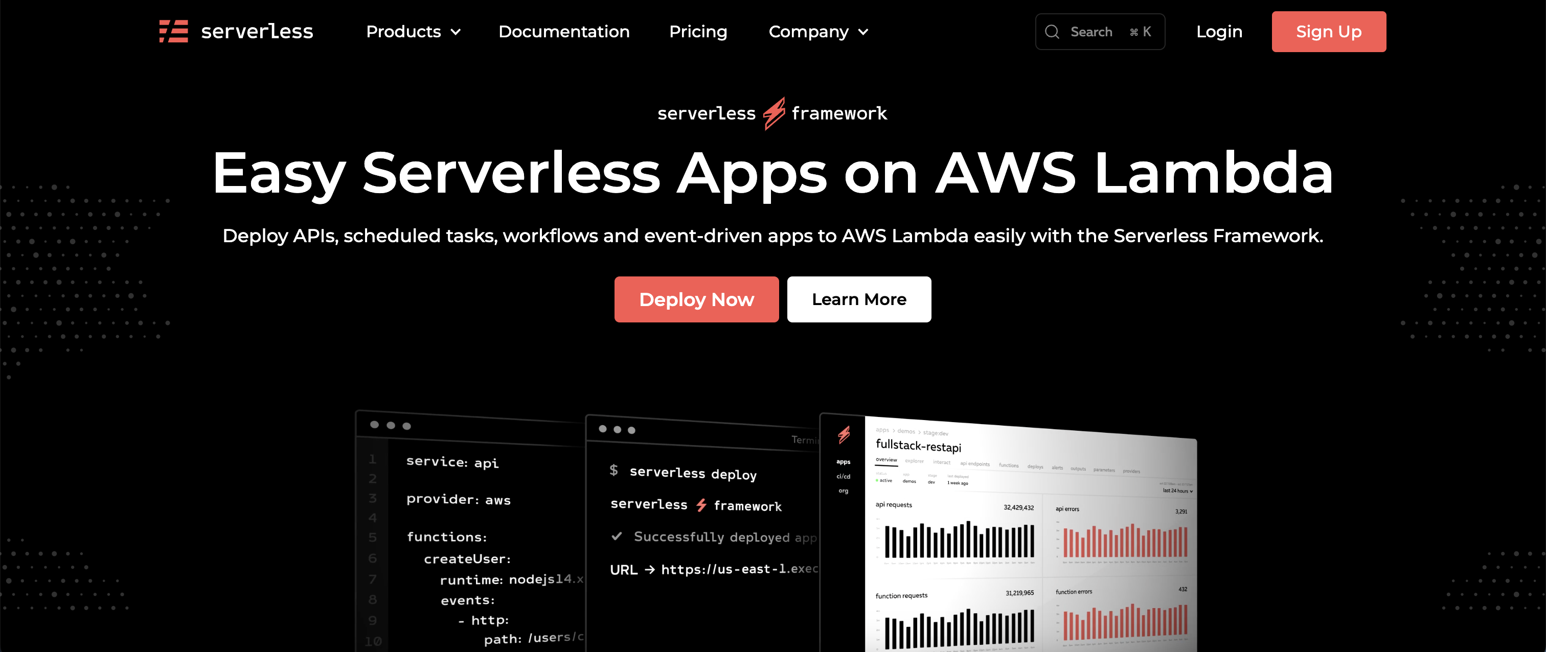The width and height of the screenshot is (1546, 652).
Task: Switch to the parameters tab
Action: pos(1104,470)
